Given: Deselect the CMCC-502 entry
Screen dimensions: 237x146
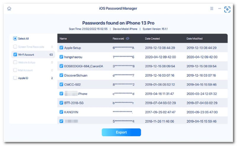Looking at the screenshot, I should [61, 84].
